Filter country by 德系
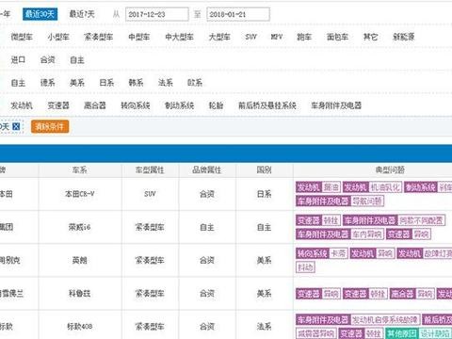This screenshot has height=339, width=452. (x=48, y=83)
